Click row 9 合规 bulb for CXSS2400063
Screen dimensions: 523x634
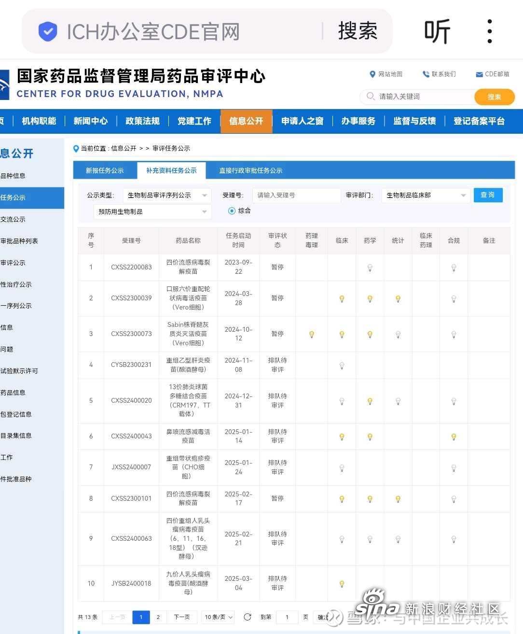click(x=454, y=539)
